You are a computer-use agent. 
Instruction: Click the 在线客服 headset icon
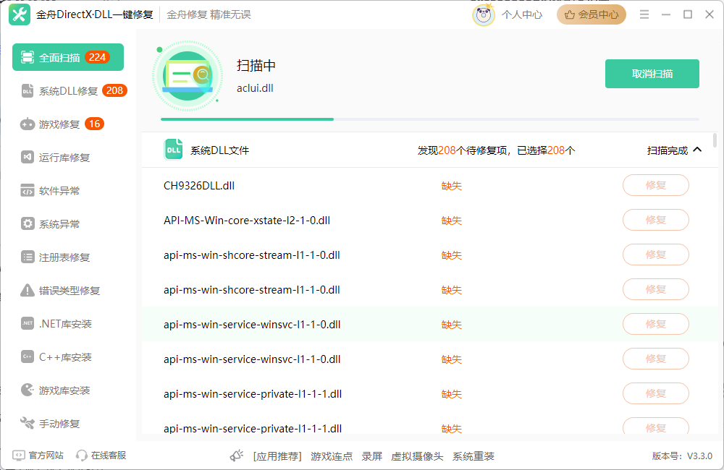point(82,456)
